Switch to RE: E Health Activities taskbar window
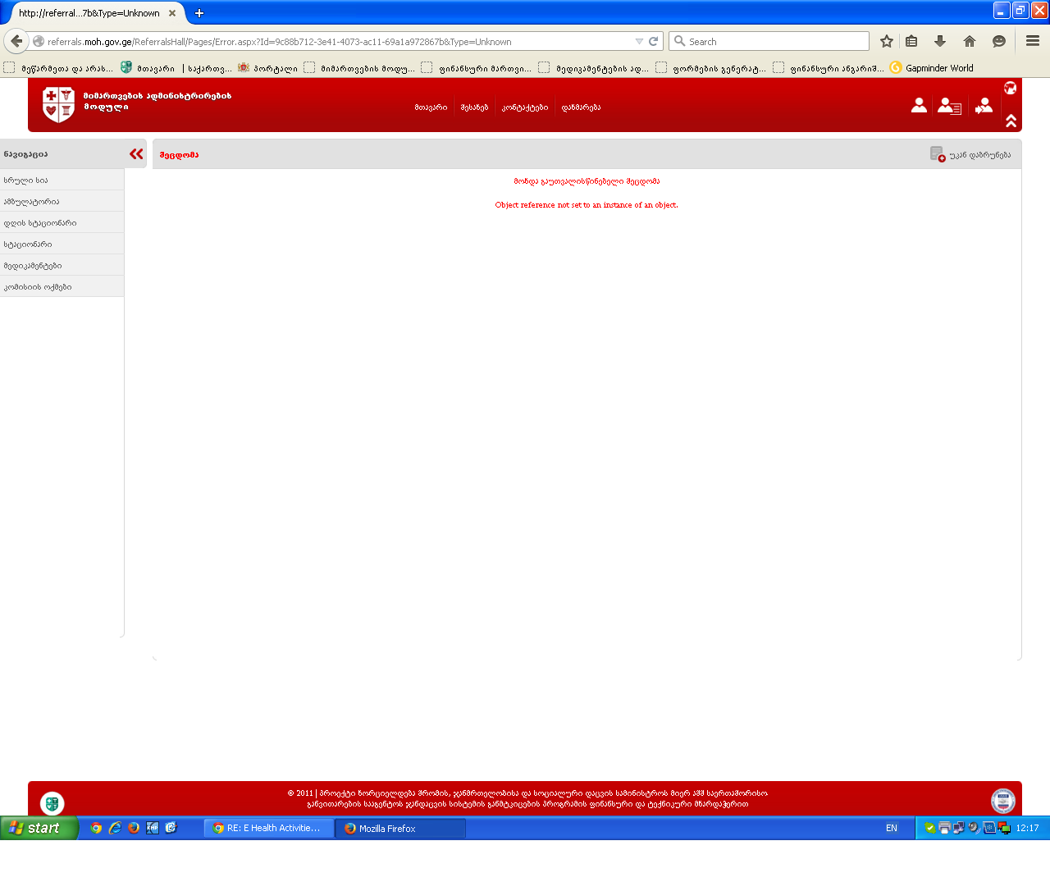 pyautogui.click(x=268, y=828)
